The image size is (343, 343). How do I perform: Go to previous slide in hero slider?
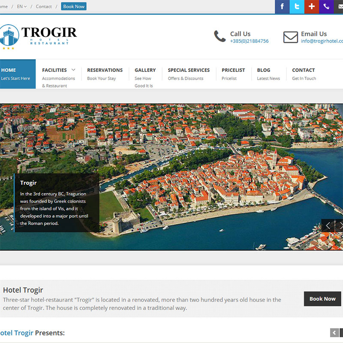coord(328,226)
